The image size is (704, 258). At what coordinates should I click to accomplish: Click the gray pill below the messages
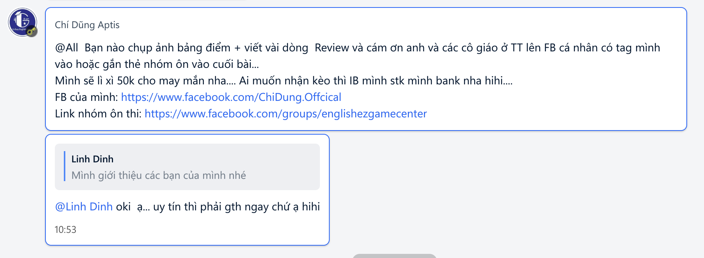click(x=395, y=256)
